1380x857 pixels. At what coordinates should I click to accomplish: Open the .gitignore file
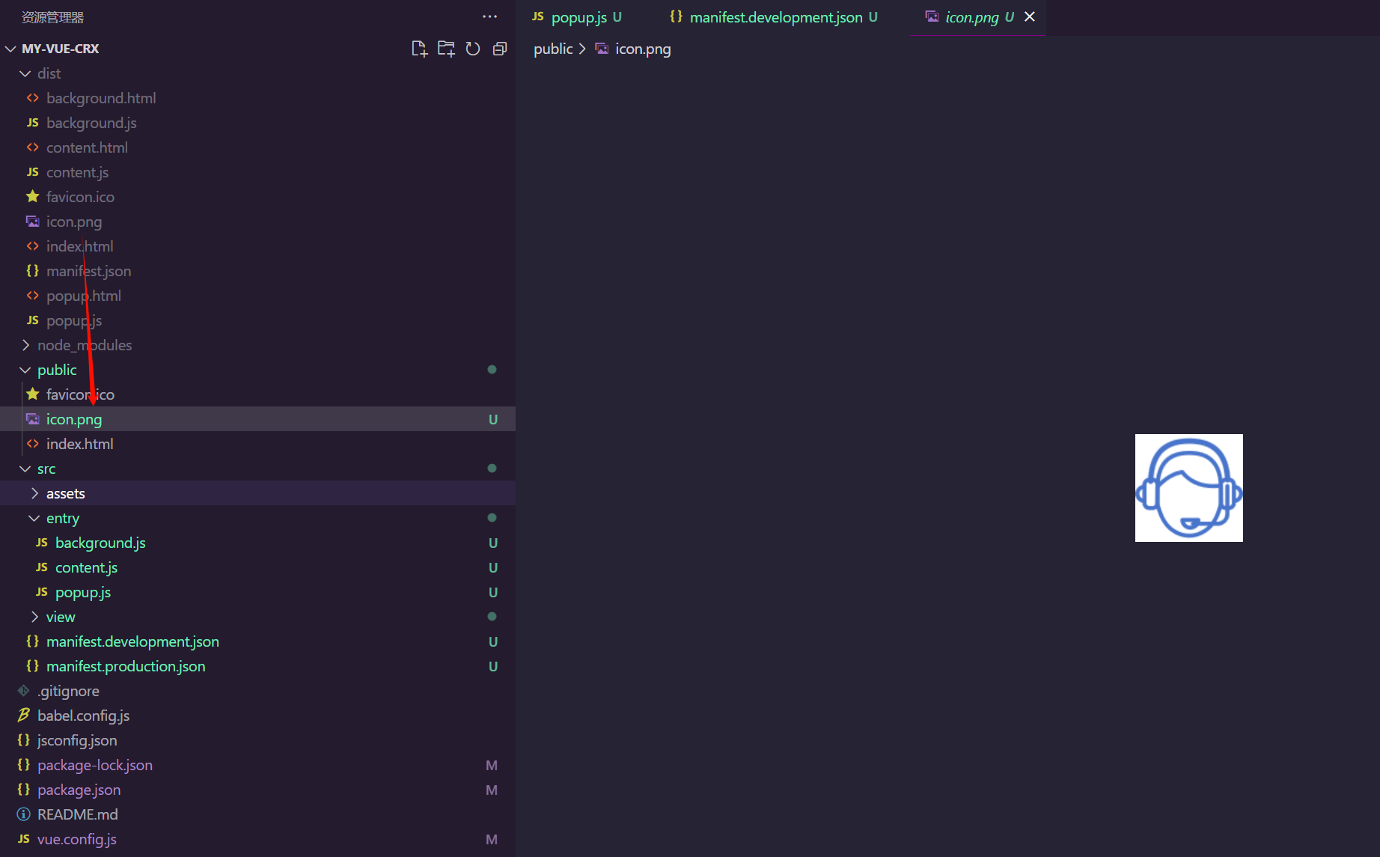(68, 691)
